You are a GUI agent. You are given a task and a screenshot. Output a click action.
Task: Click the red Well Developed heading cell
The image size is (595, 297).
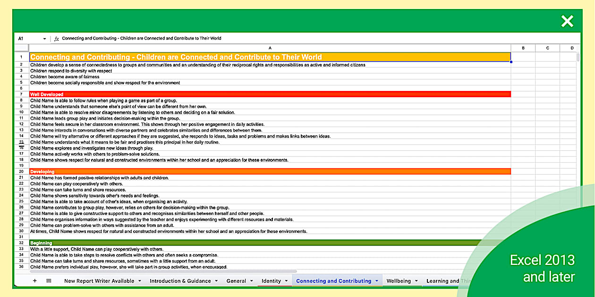270,94
